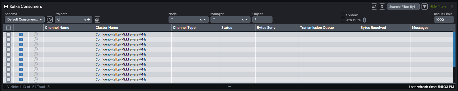Viewport: 458px width, 91px height.
Task: Expand the Node filter dropdown arrow
Action: click(x=205, y=20)
